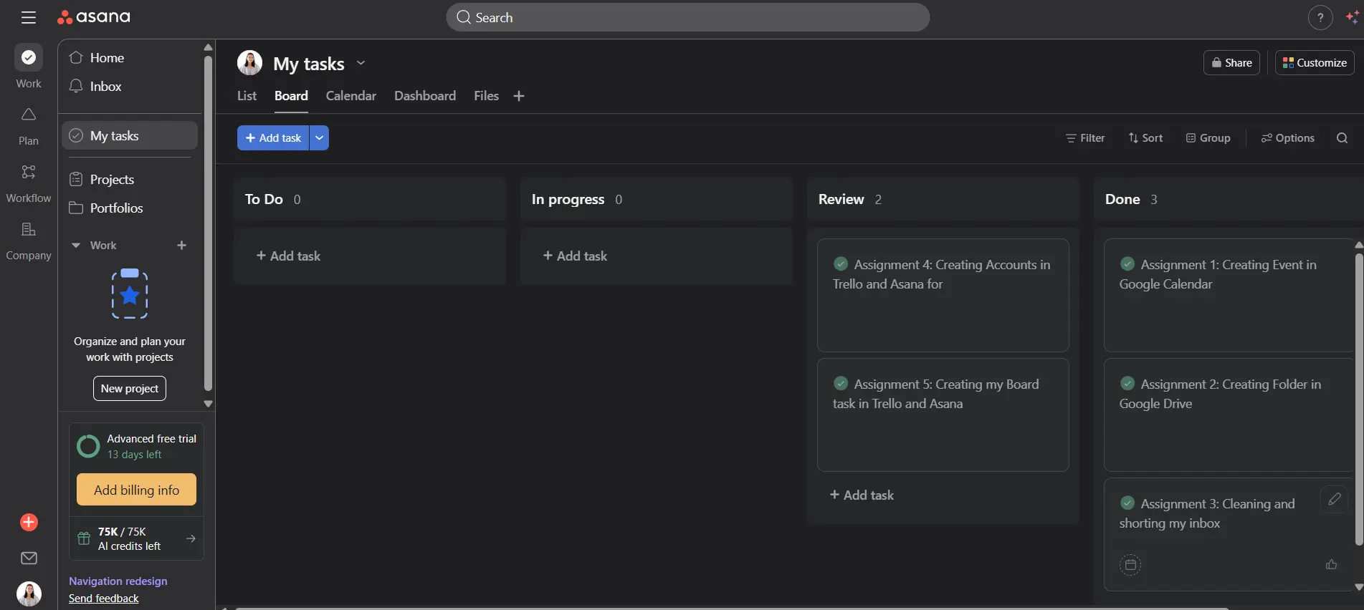Set due date via Assignment 3 calendar icon
The height and width of the screenshot is (610, 1364).
[x=1130, y=565]
